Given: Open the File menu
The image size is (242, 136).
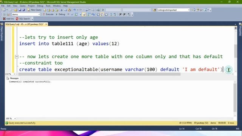Looking at the screenshot, I should point(3,6).
